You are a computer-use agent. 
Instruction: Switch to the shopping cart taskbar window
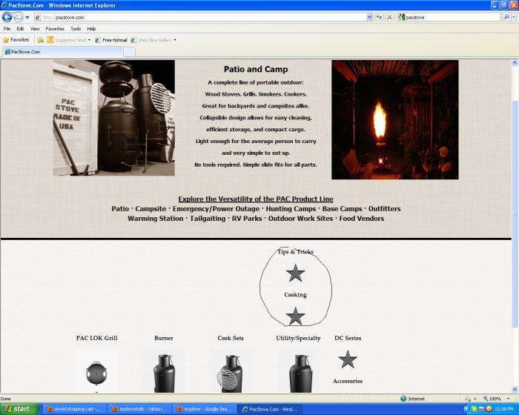pyautogui.click(x=74, y=409)
